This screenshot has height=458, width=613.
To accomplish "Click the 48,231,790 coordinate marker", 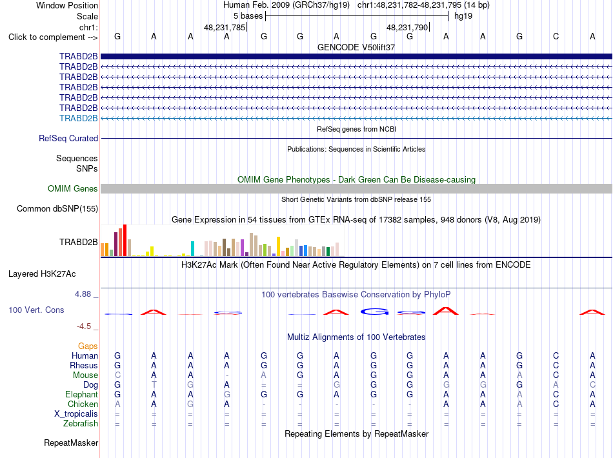I will click(407, 27).
